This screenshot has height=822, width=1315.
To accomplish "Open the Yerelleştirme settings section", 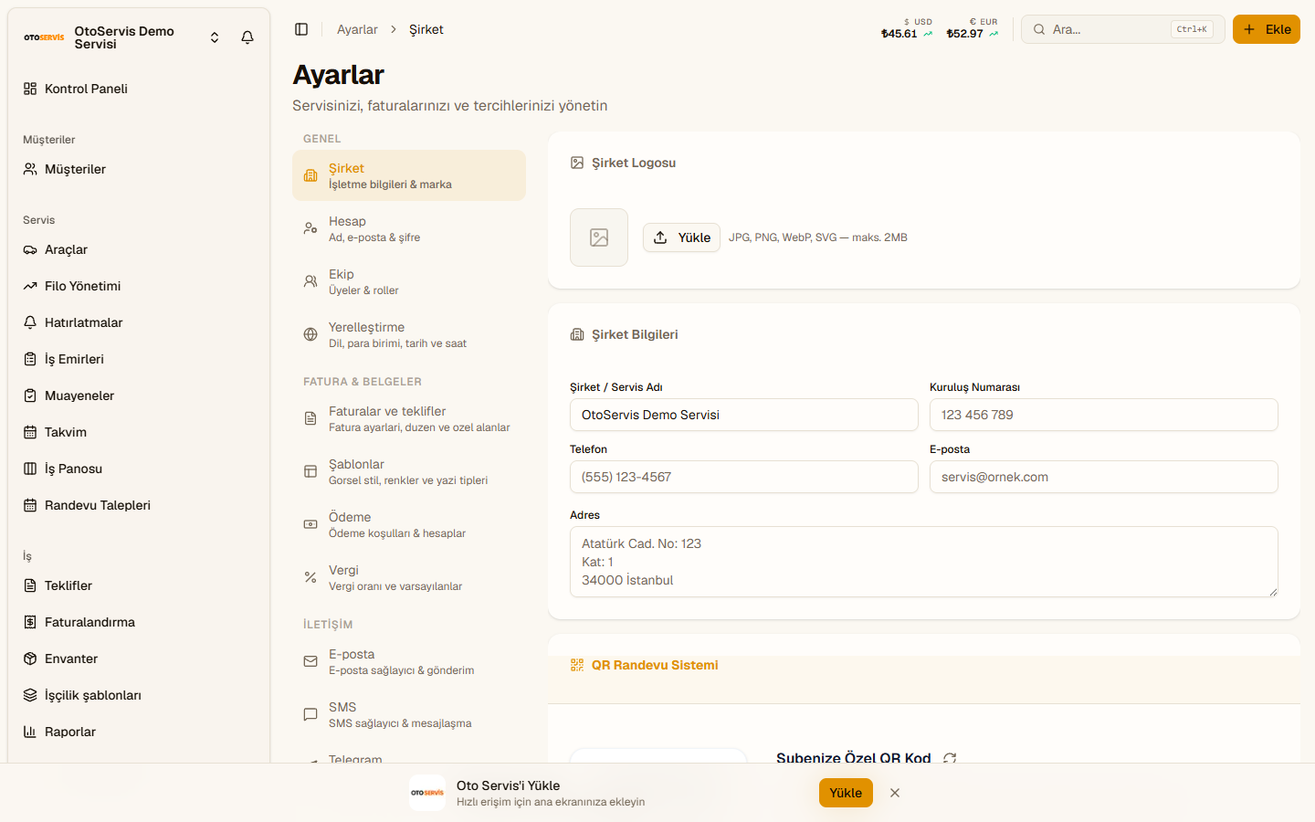I will coord(409,334).
